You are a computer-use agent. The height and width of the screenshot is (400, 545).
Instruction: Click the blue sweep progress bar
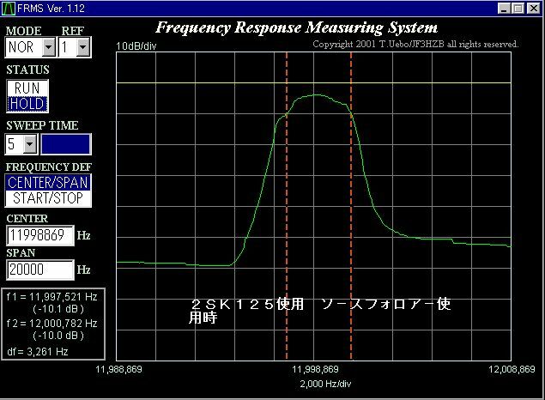click(66, 144)
